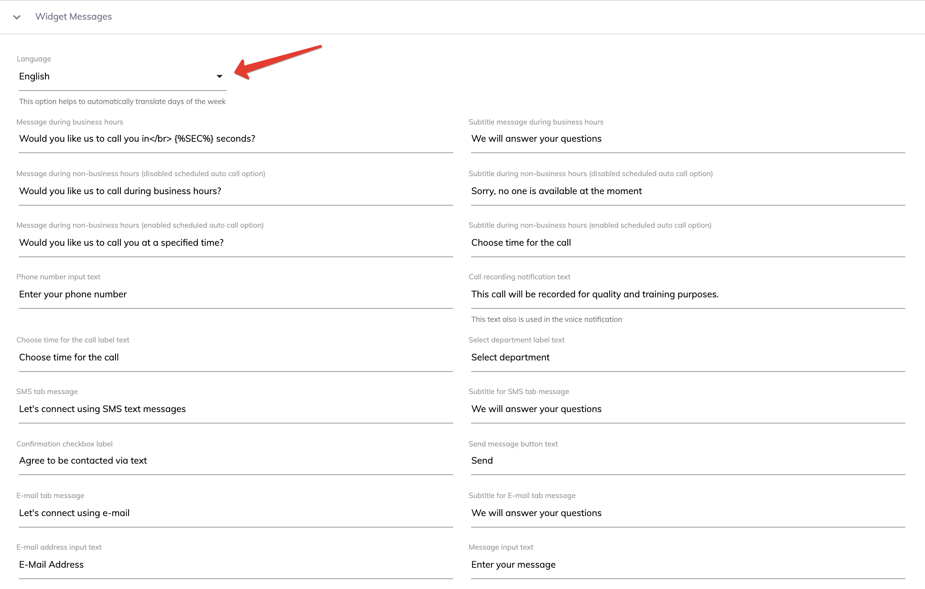This screenshot has width=925, height=589.
Task: Edit the message during business hours field
Action: tap(235, 139)
